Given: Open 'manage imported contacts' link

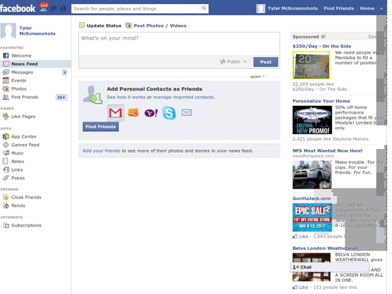Looking at the screenshot, I should point(183,97).
